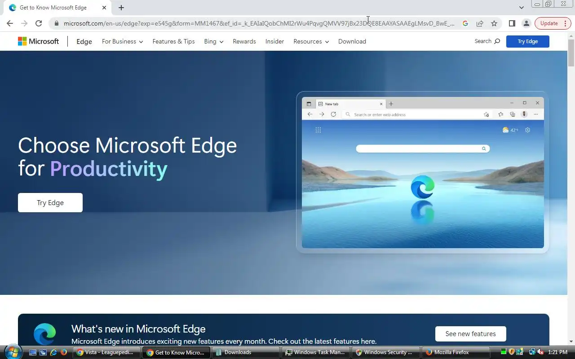Open the Chrome profile avatar menu
575x359 pixels.
click(x=526, y=23)
